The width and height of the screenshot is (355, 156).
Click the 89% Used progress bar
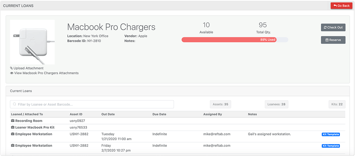[235, 40]
